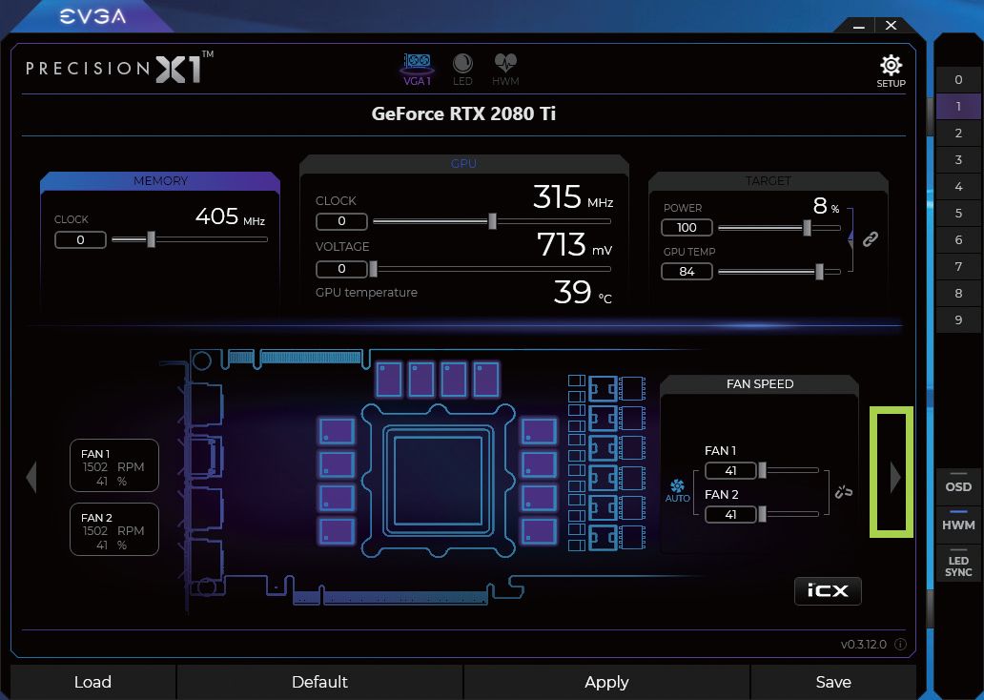Click the Fan 2 speed slider handle
This screenshot has width=984, height=700.
pyautogui.click(x=762, y=513)
